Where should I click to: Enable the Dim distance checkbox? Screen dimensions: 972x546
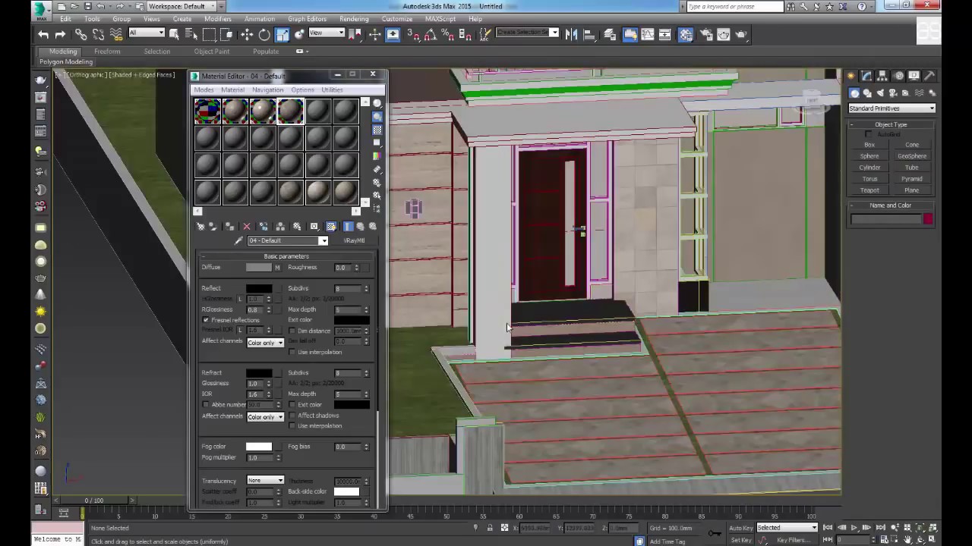pyautogui.click(x=292, y=331)
